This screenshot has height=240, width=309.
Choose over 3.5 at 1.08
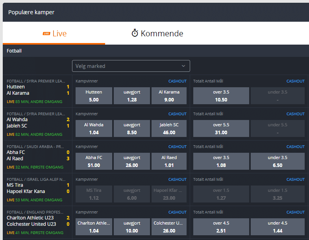(x=221, y=161)
